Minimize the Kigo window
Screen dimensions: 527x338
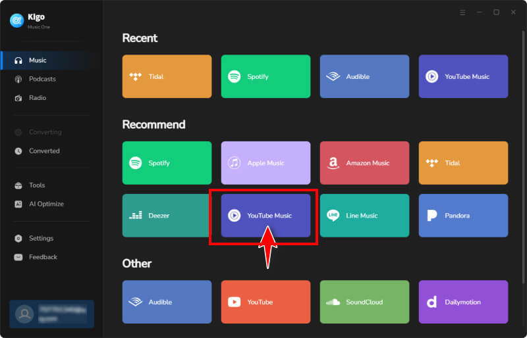pos(480,12)
